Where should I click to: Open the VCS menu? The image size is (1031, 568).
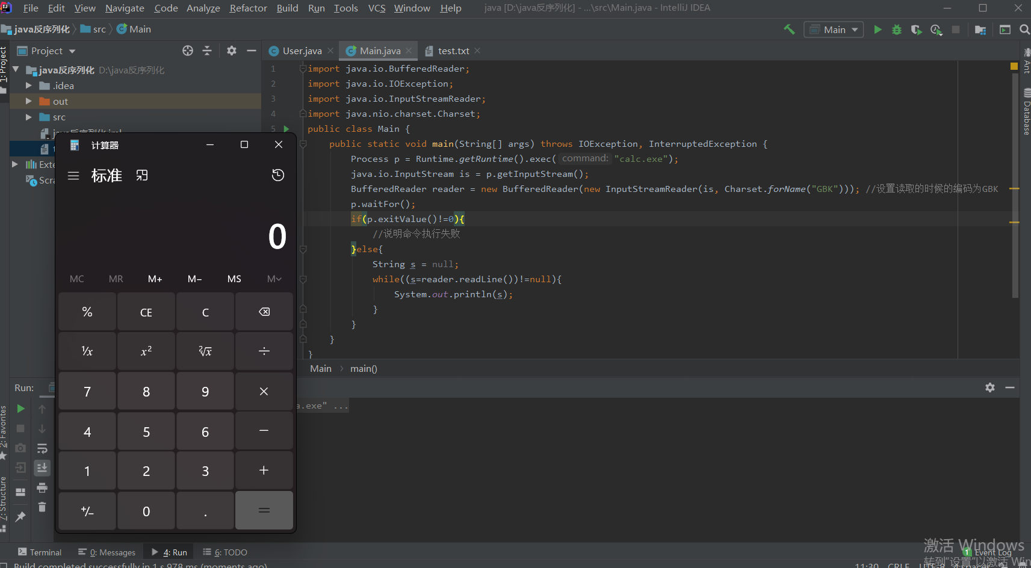377,8
